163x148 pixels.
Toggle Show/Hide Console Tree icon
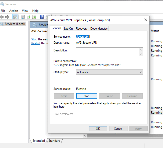point(15,17)
